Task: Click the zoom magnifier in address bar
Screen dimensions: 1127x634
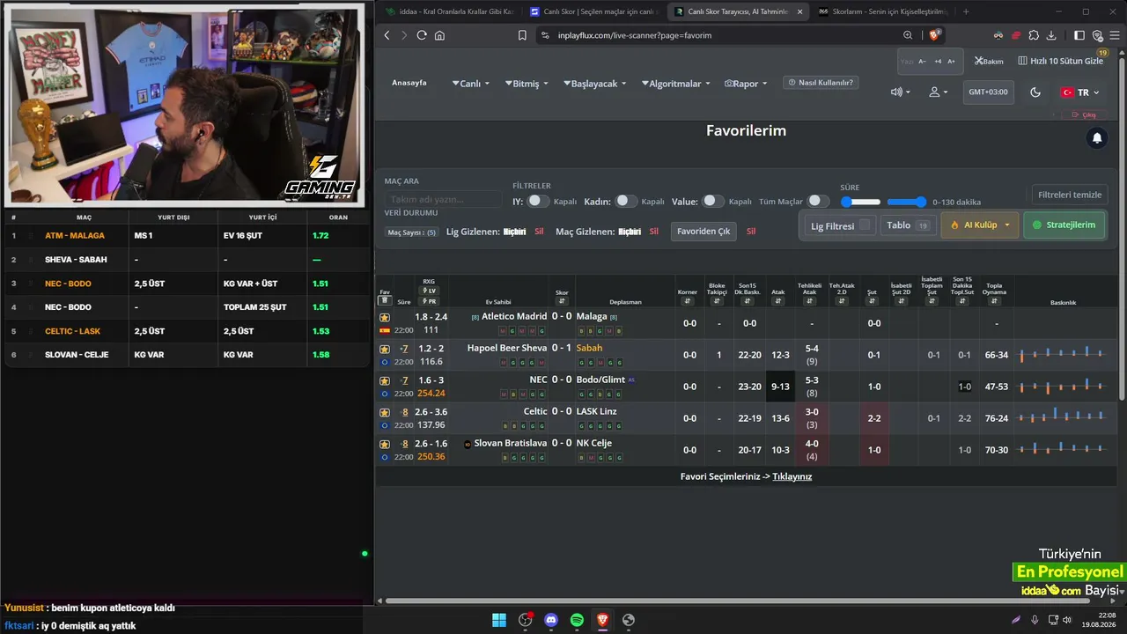Action: pos(908,35)
